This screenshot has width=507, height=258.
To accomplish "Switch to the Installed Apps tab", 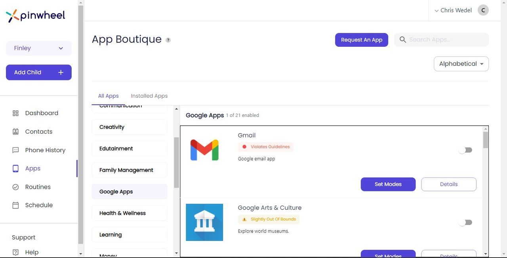I will [149, 96].
